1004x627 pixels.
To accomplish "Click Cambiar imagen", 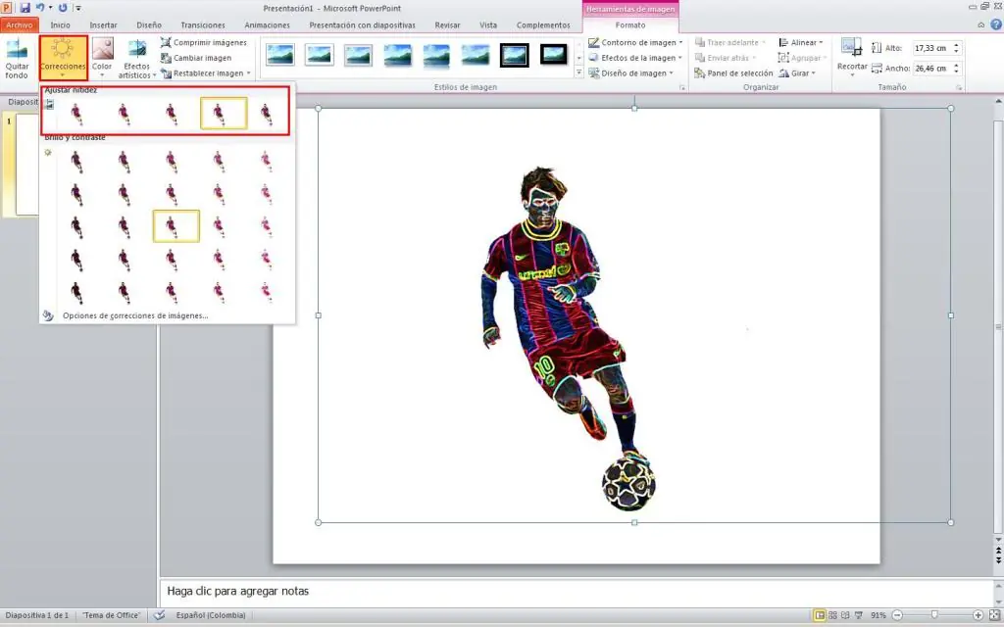I will pos(196,58).
